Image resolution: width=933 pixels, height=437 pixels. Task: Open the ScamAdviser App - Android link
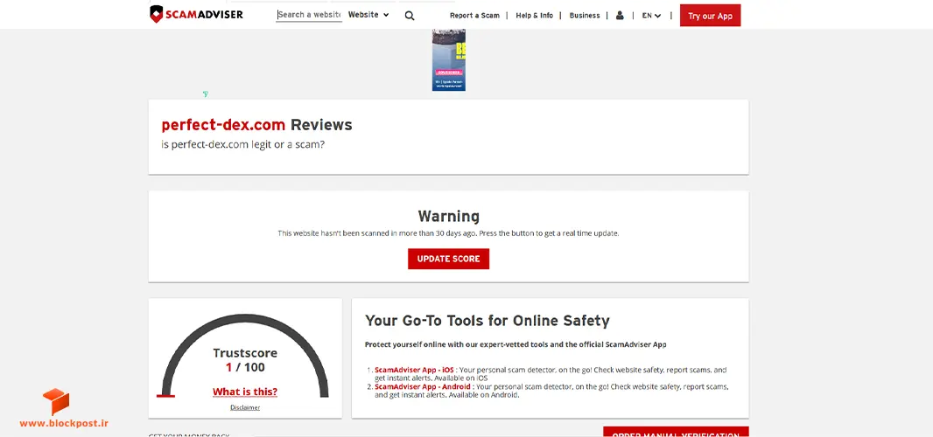click(x=423, y=386)
